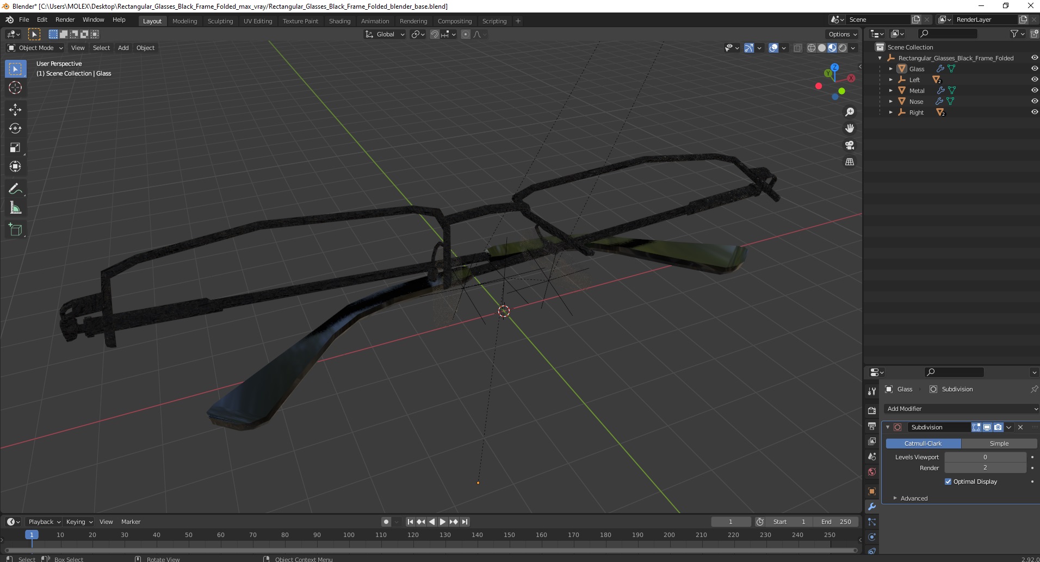
Task: Play the animation forward
Action: (443, 522)
